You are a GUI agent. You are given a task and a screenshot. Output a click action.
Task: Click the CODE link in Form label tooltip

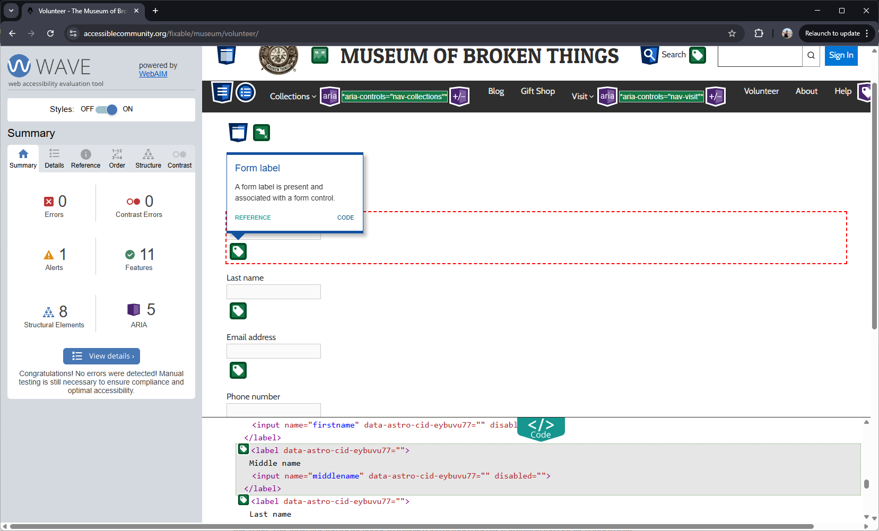coord(345,217)
